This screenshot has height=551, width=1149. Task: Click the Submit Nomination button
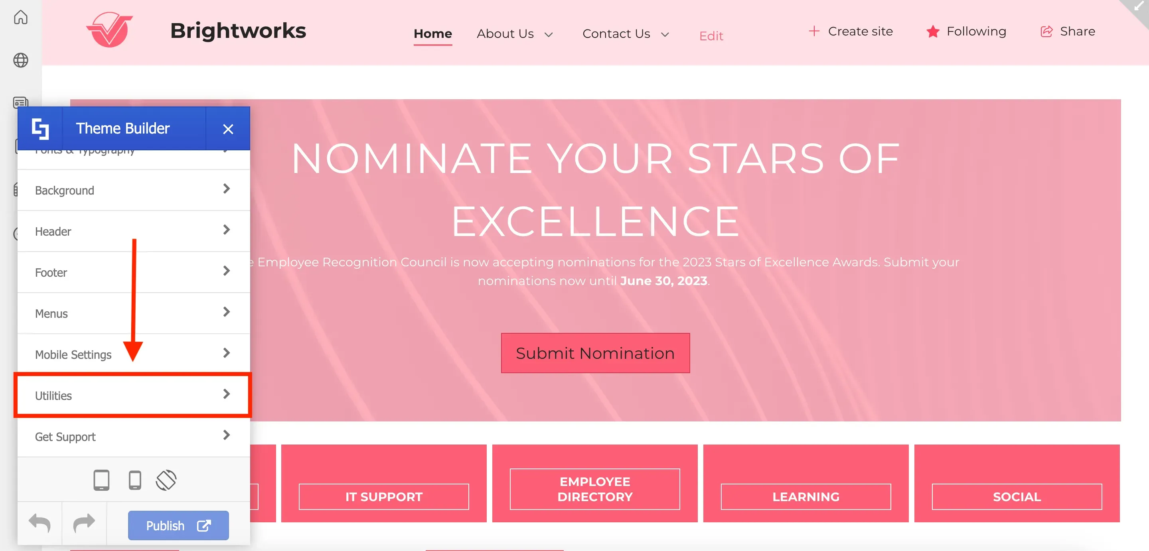[x=595, y=352]
